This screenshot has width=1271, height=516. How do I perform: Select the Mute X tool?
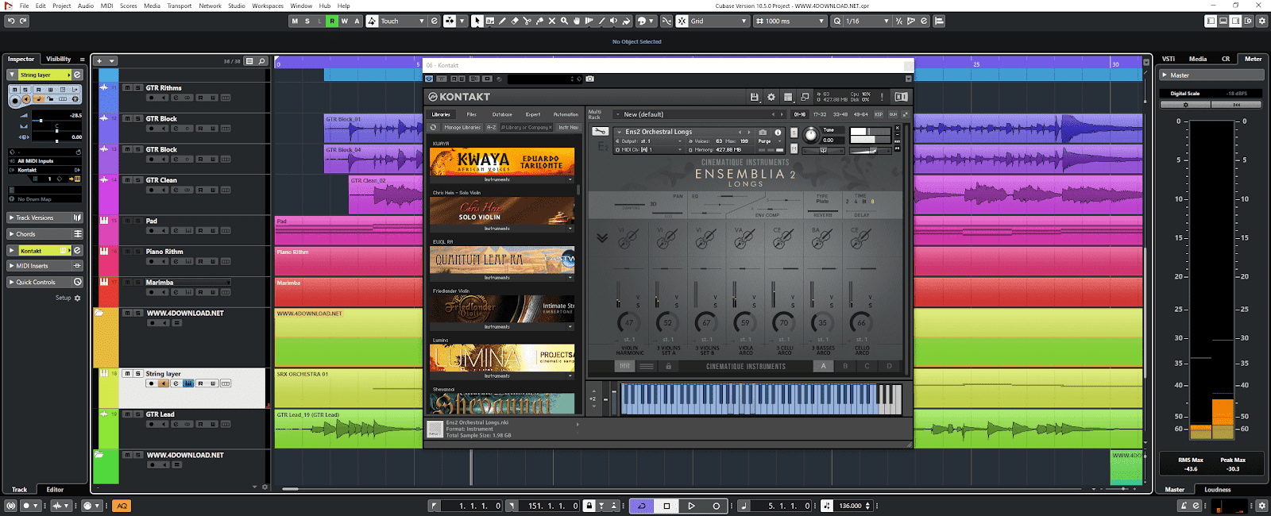(x=552, y=21)
